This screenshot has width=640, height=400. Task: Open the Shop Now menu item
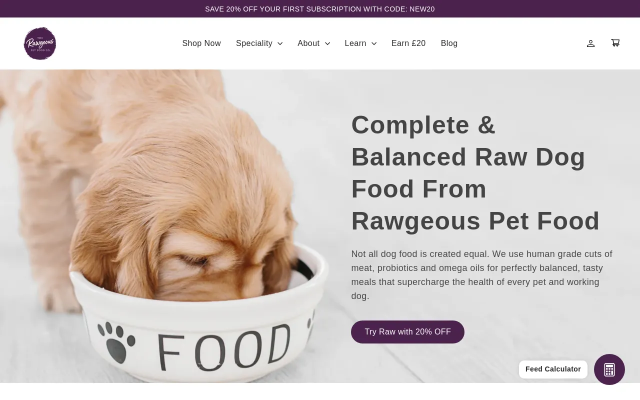[x=201, y=43]
